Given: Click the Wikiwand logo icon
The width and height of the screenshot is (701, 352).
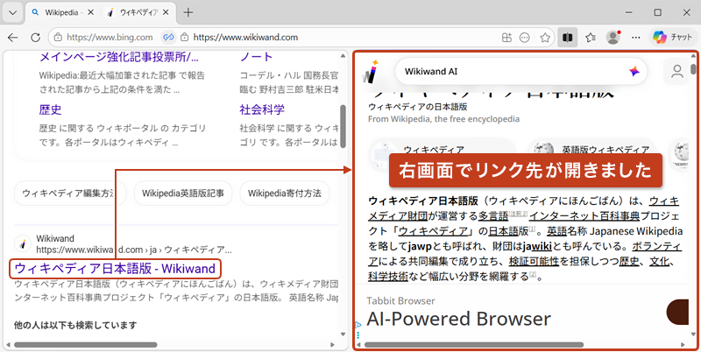Looking at the screenshot, I should tap(372, 72).
